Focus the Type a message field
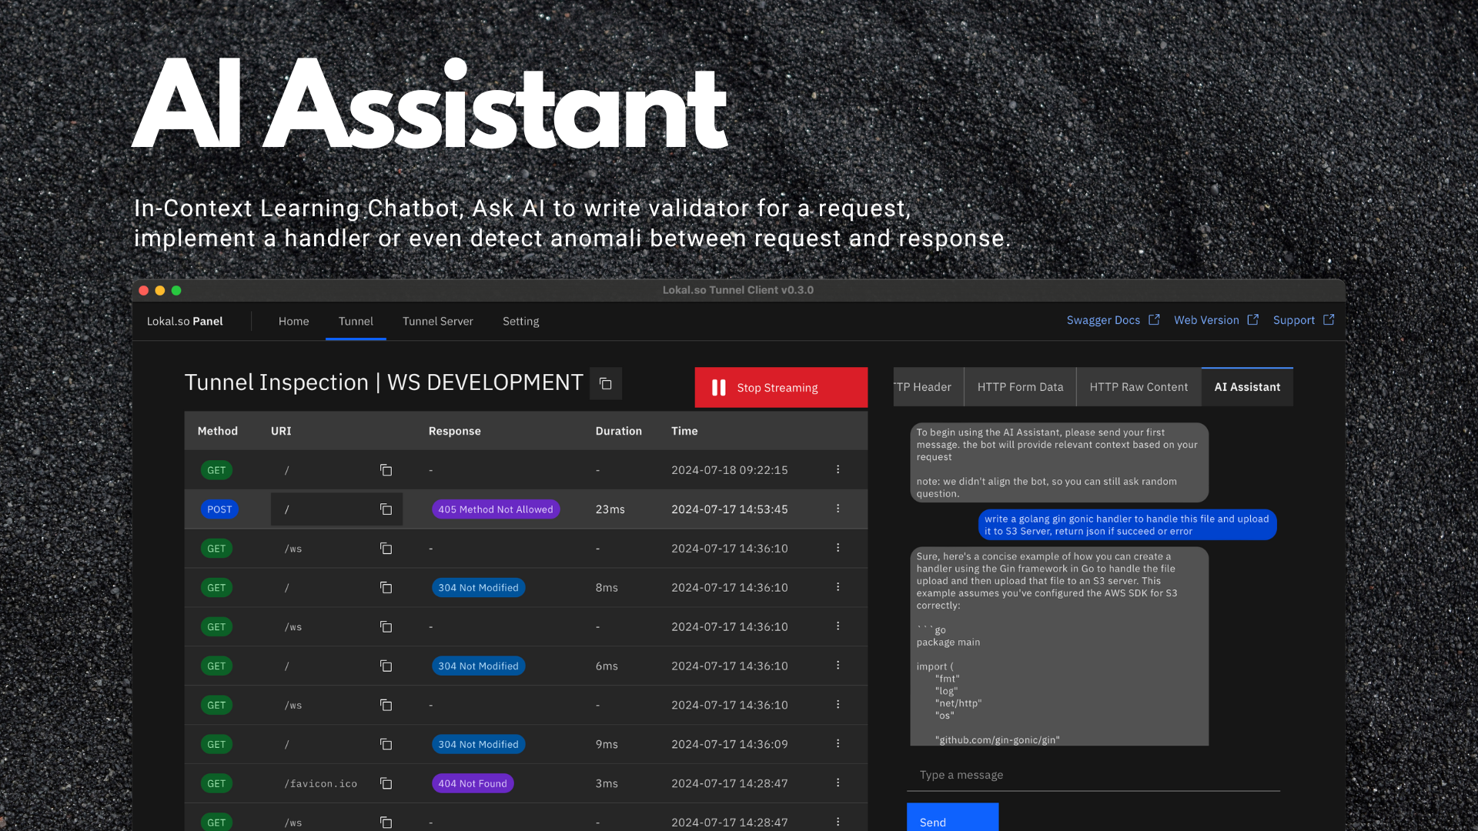1478x831 pixels. point(1093,775)
